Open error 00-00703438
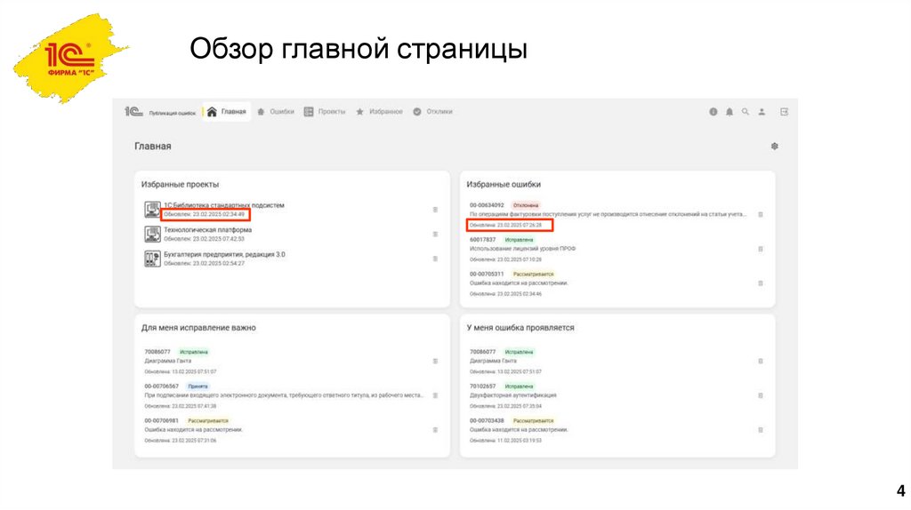 tap(487, 420)
